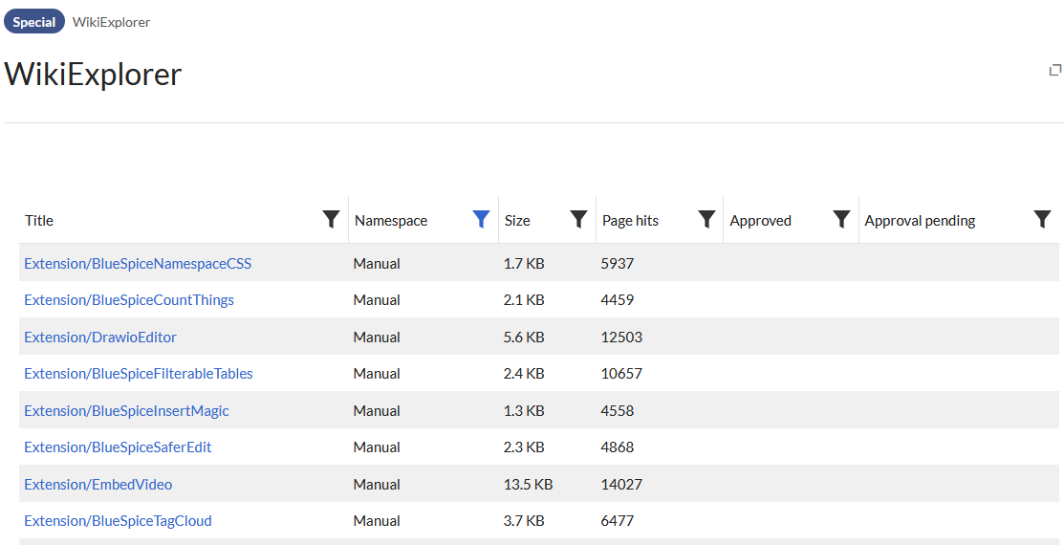Screen dimensions: 1064x545
Task: Sort by the Size column header
Action: 517,221
